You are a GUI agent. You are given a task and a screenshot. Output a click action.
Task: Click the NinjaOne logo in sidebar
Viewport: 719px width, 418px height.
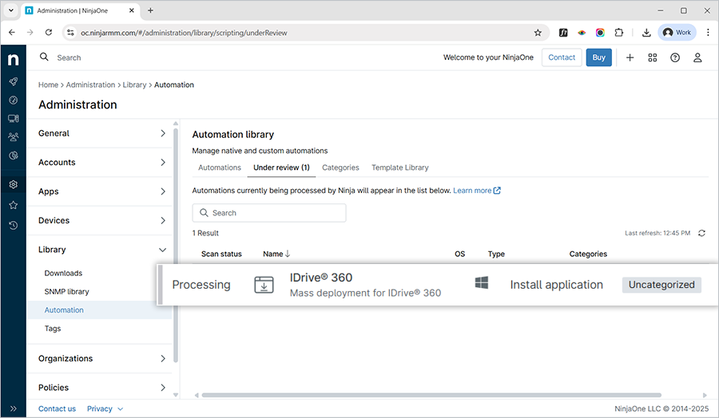click(14, 59)
